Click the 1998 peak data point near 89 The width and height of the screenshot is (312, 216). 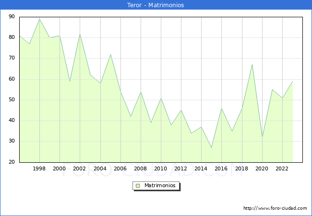click(x=39, y=19)
